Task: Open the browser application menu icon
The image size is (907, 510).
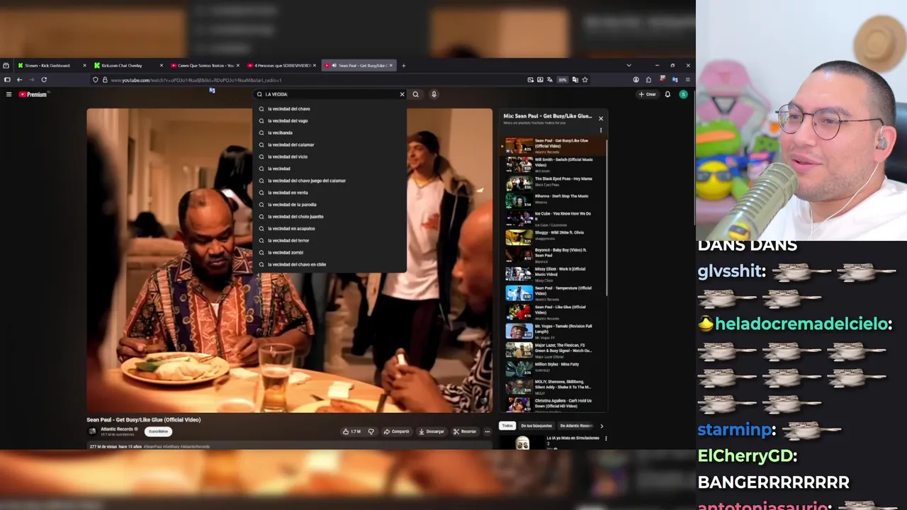Action: [x=687, y=80]
